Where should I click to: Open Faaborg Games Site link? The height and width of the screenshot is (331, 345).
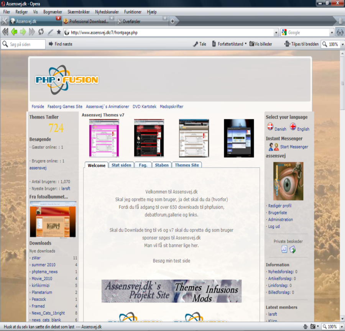pos(65,107)
